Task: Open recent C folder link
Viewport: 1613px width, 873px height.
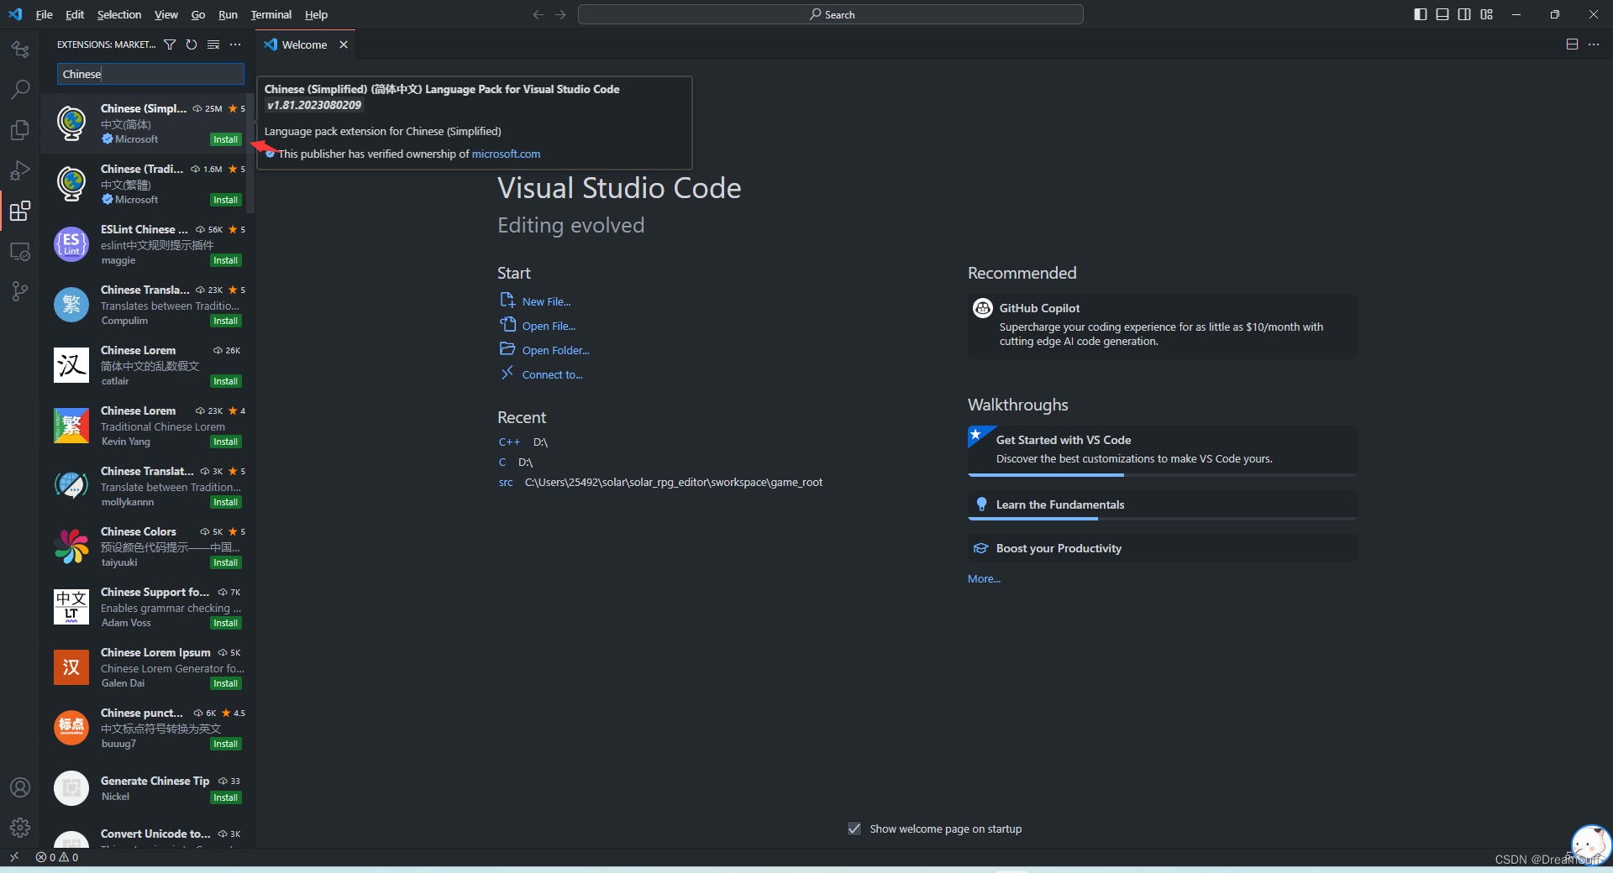Action: [x=502, y=462]
